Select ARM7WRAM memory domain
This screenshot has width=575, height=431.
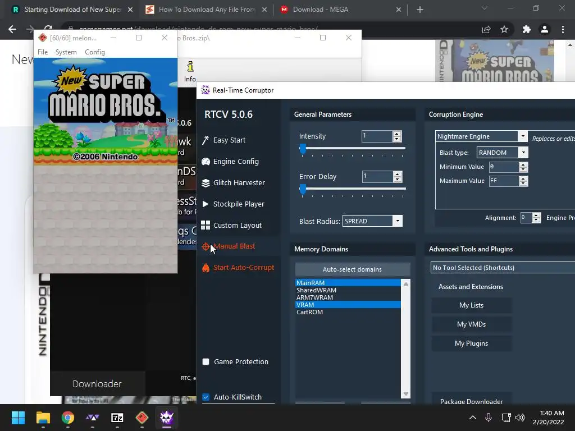point(348,297)
